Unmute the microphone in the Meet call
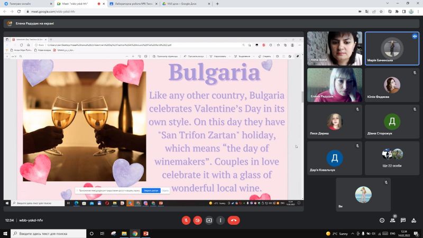The image size is (423, 238). (186, 221)
